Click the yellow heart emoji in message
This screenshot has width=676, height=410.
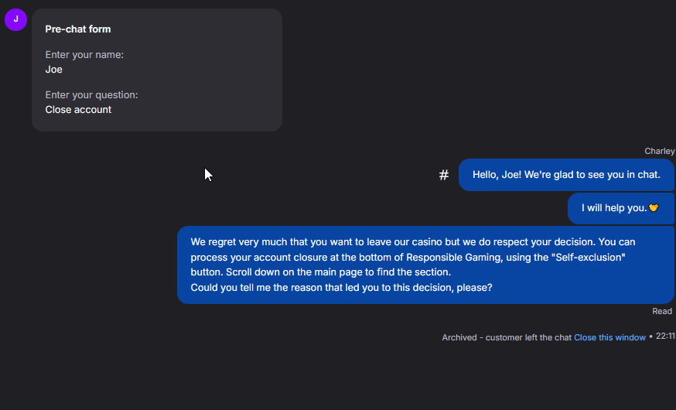[654, 208]
